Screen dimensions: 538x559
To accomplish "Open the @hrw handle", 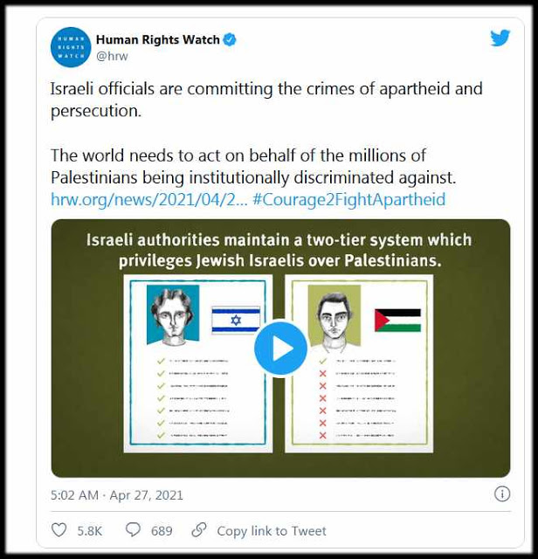I will (112, 56).
